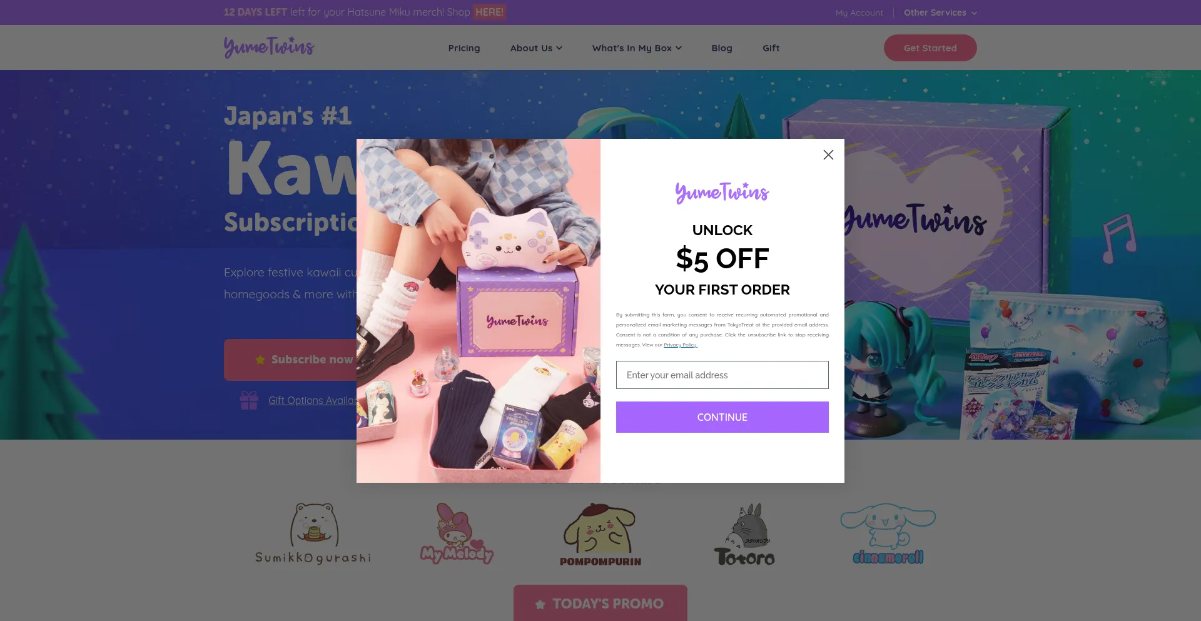Click the CONTINUE button
The width and height of the screenshot is (1201, 621).
pyautogui.click(x=722, y=417)
